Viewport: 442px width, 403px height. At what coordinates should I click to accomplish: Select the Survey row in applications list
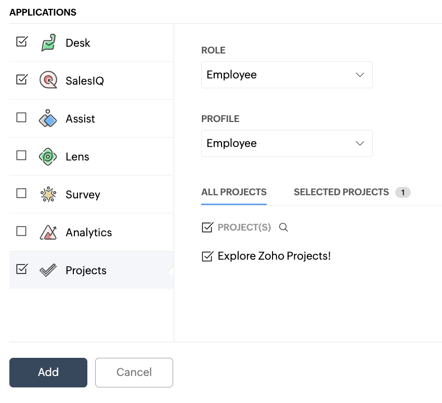pos(104,194)
